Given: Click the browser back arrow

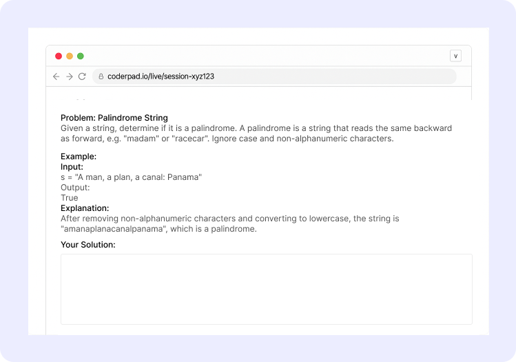Looking at the screenshot, I should tap(56, 77).
